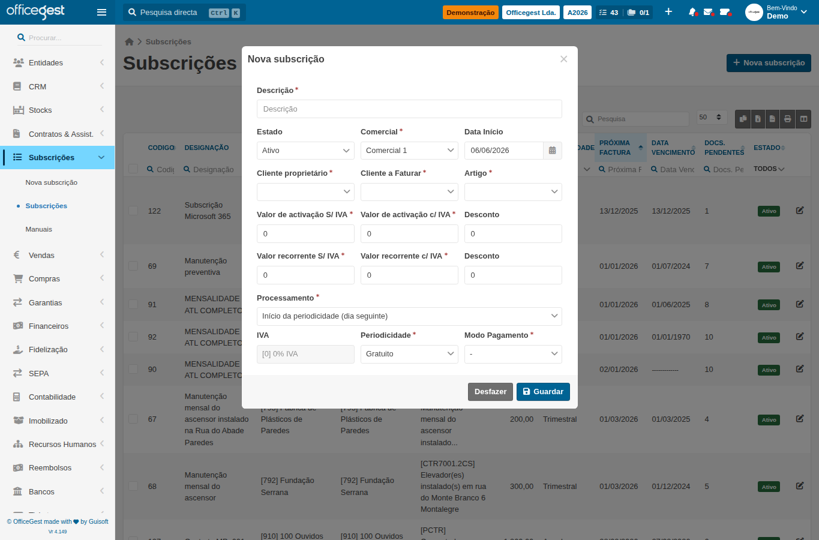819x540 pixels.
Task: Click the Descrição text field
Action: (x=409, y=109)
